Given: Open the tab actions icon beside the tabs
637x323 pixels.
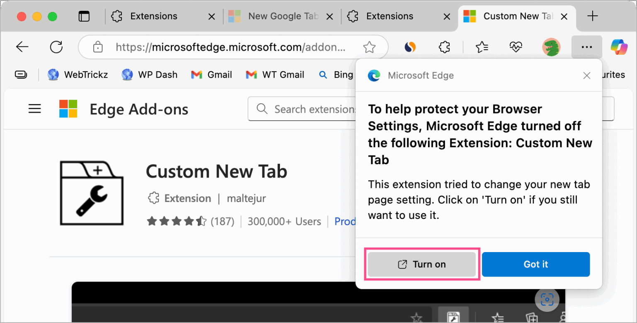Looking at the screenshot, I should [84, 16].
